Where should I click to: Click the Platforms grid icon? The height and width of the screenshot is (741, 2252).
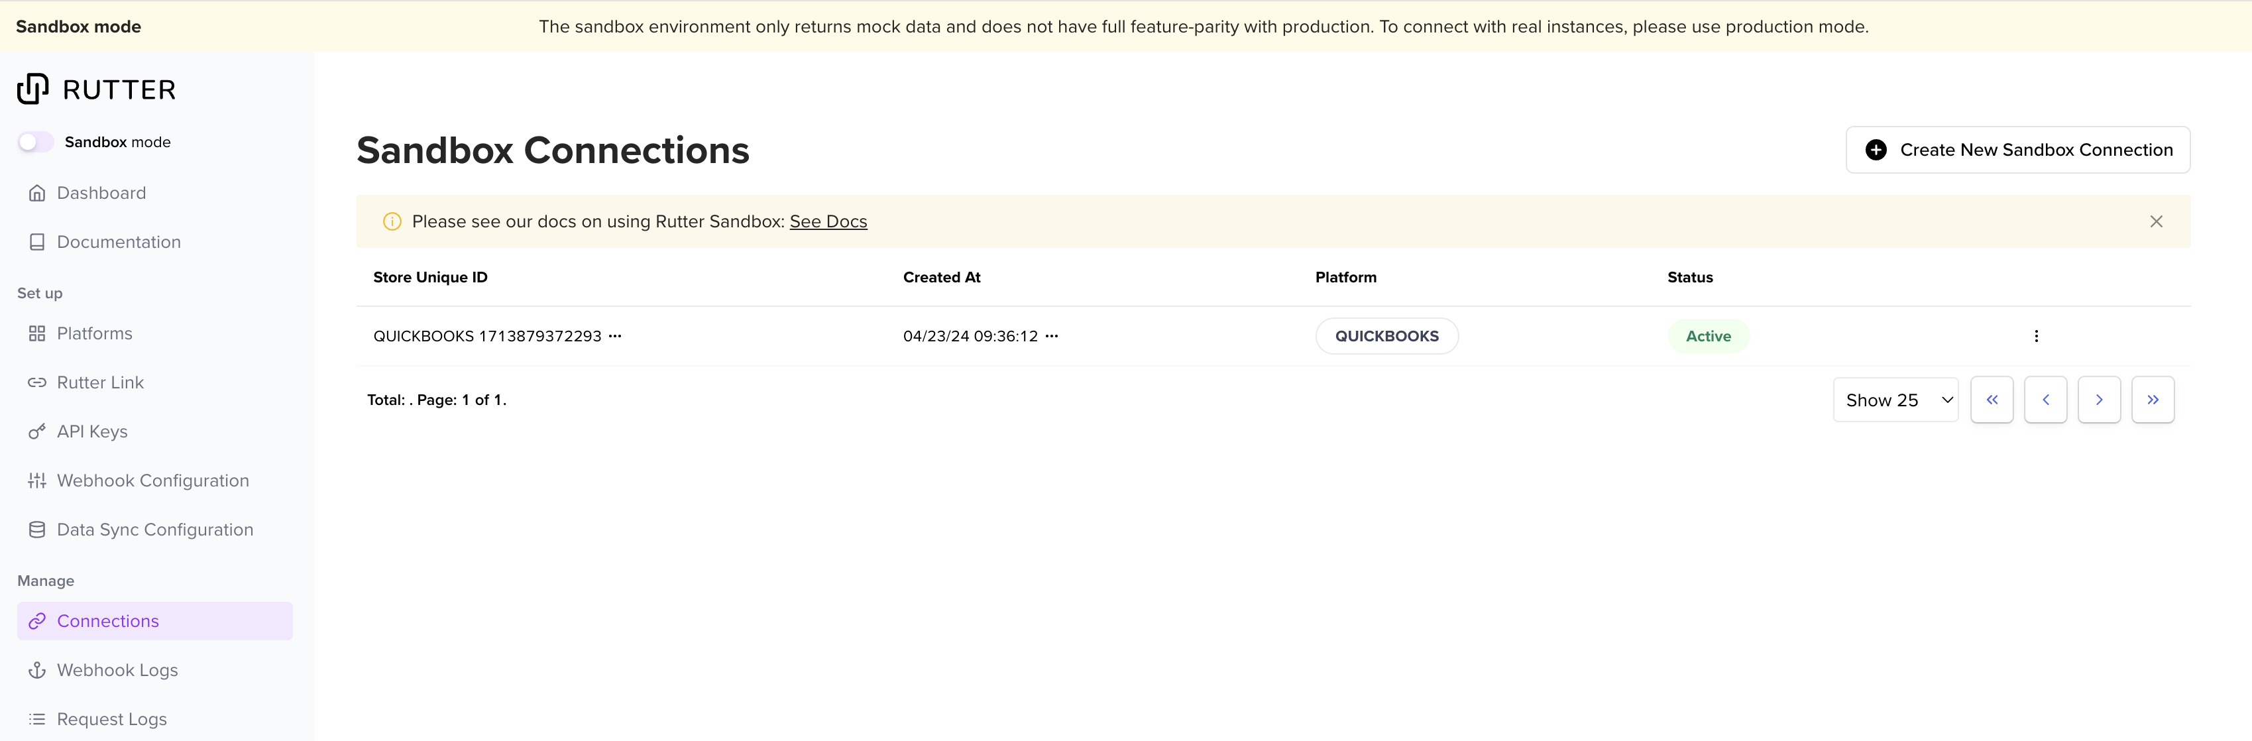(x=36, y=334)
